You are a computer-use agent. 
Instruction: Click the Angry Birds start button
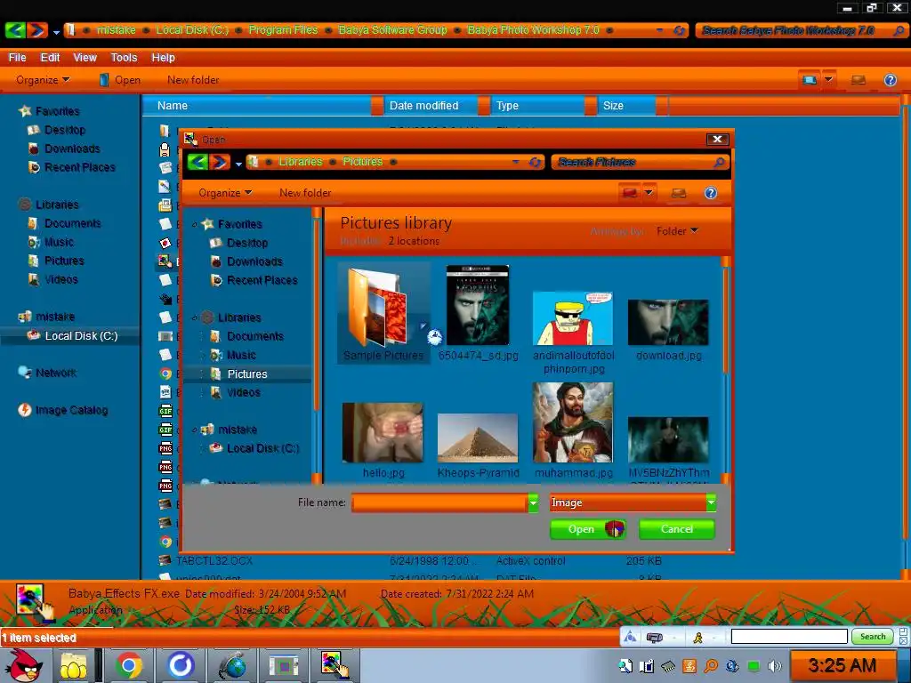[x=23, y=665]
